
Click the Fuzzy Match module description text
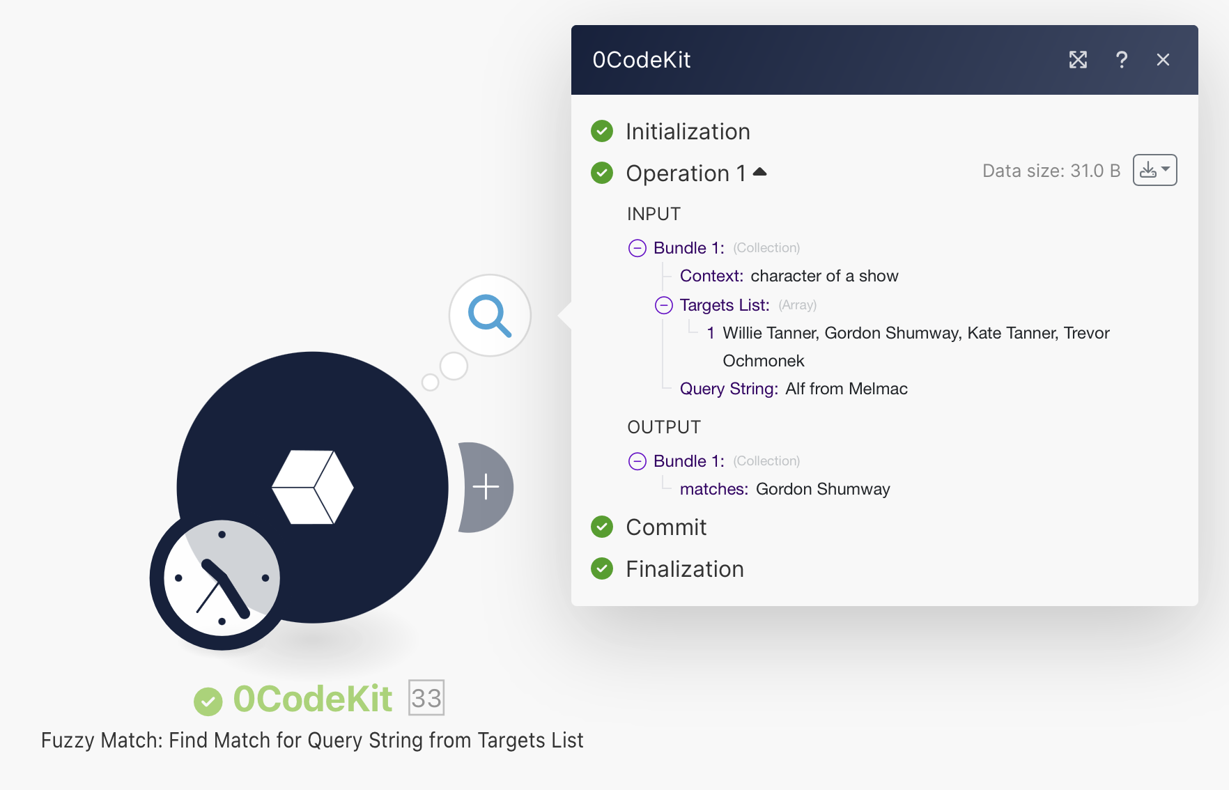click(x=312, y=740)
